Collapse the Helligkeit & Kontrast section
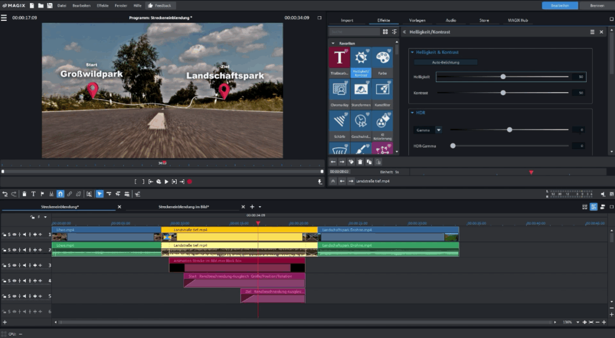This screenshot has height=338, width=615. point(413,52)
